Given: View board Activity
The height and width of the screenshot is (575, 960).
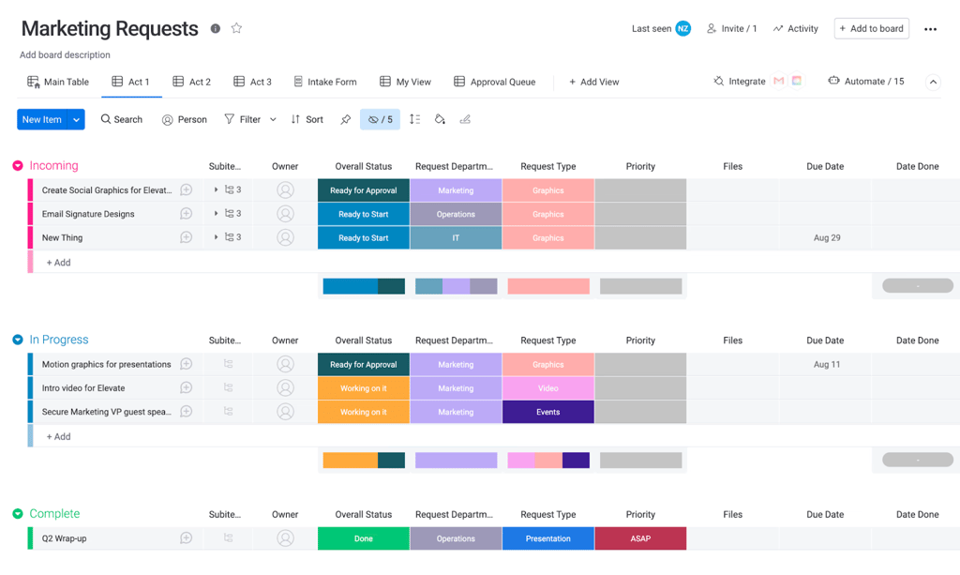Looking at the screenshot, I should pyautogui.click(x=795, y=28).
